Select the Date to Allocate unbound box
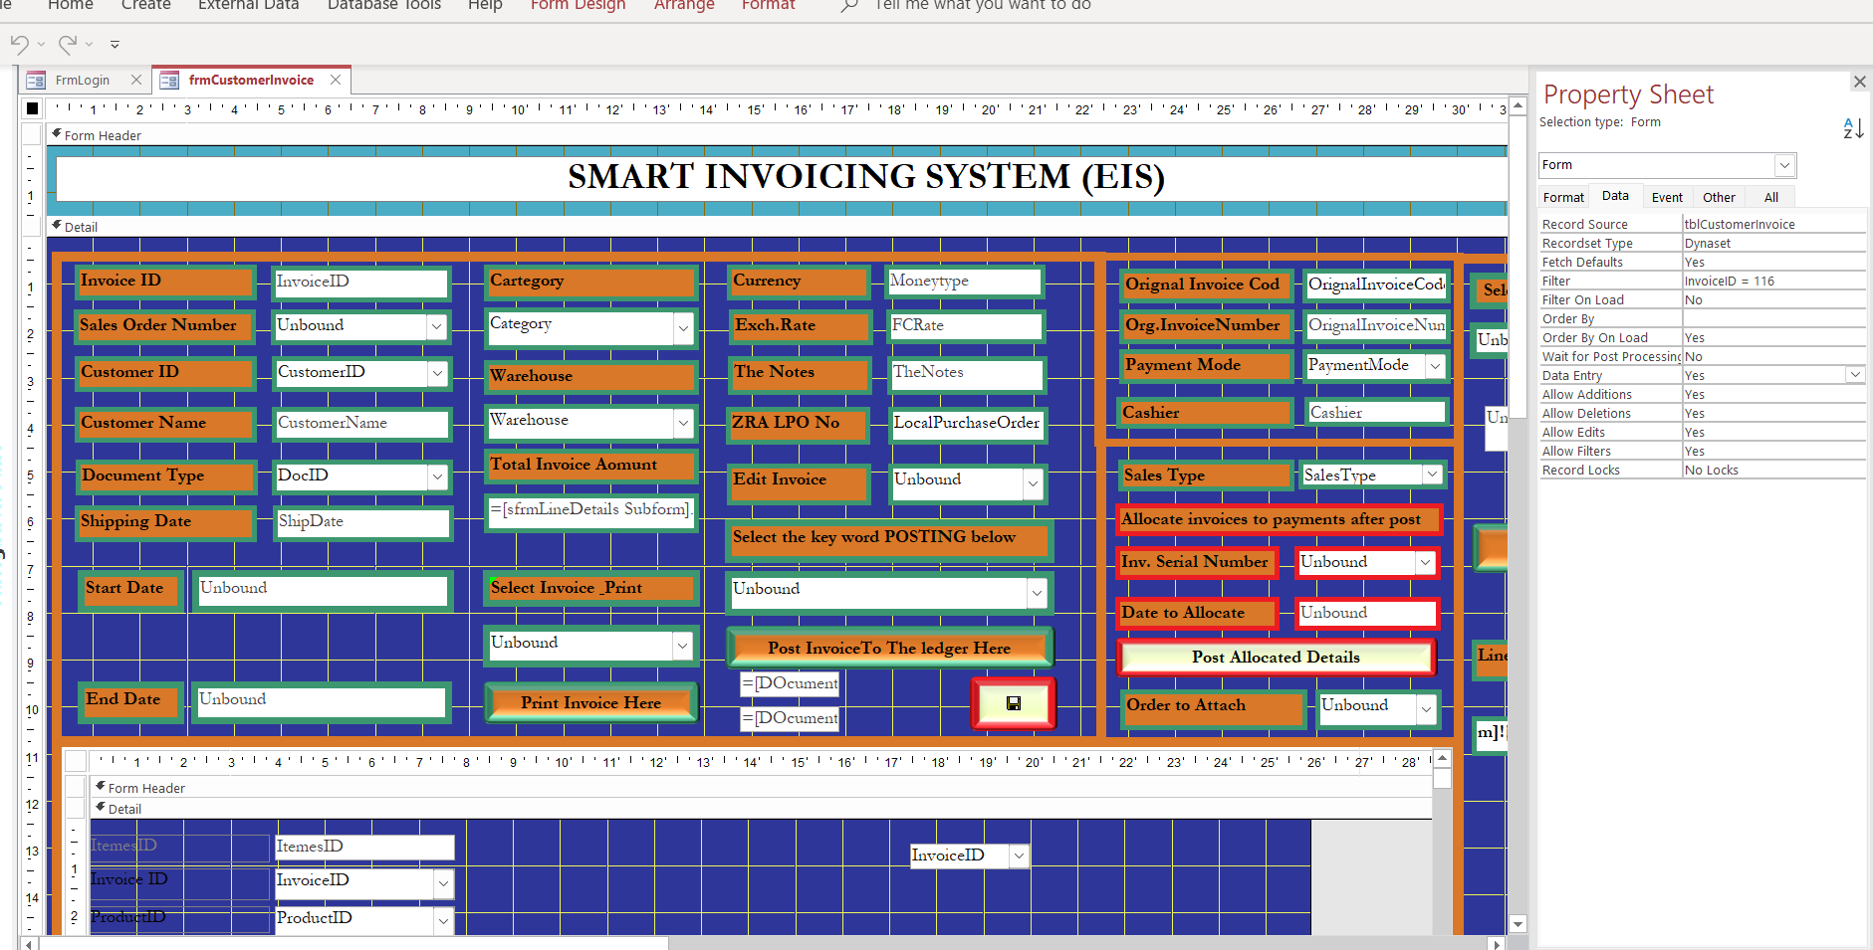 click(1366, 613)
